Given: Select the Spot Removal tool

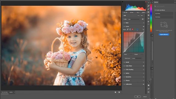Looking at the screenshot, I should [x=148, y=6].
